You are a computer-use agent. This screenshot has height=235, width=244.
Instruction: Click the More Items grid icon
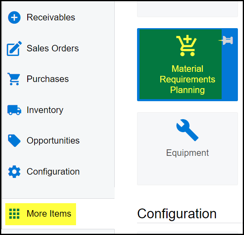[x=14, y=213]
